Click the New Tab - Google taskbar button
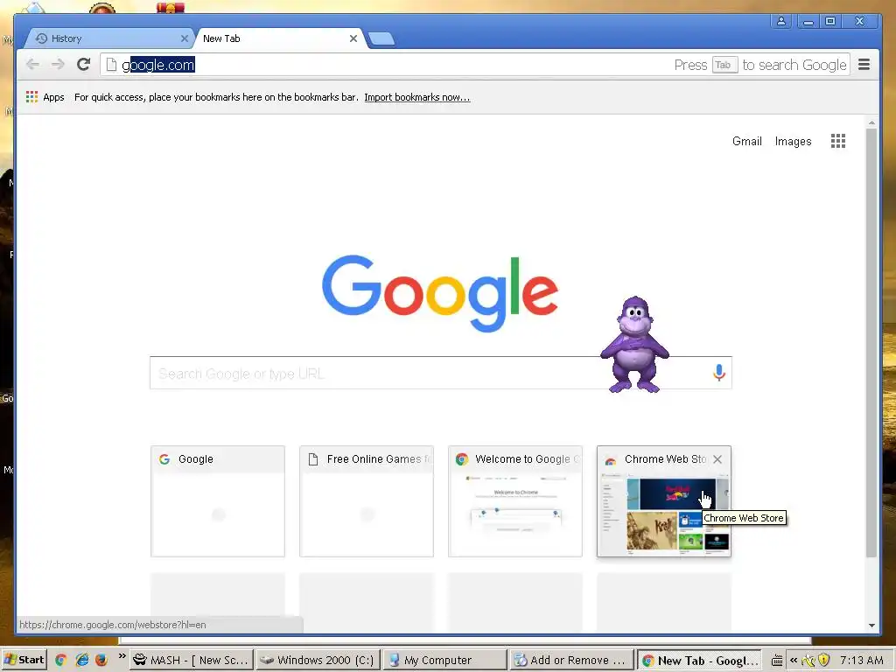This screenshot has width=896, height=672. 699,660
